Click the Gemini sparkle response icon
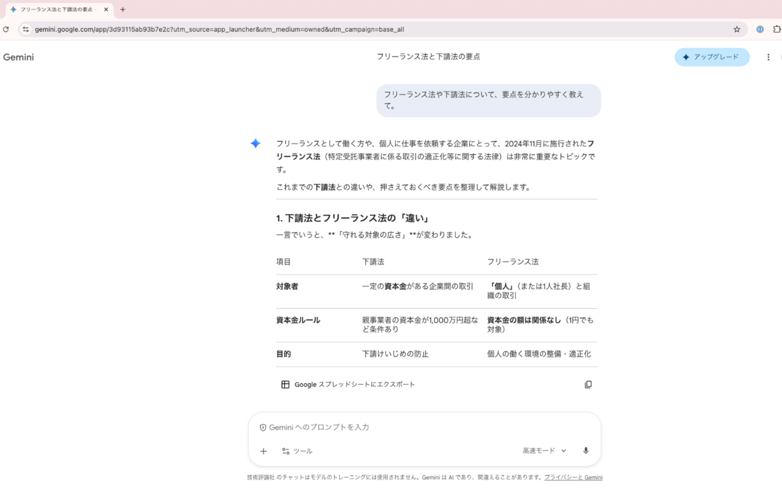Screen dimensions: 782x488 (255, 143)
